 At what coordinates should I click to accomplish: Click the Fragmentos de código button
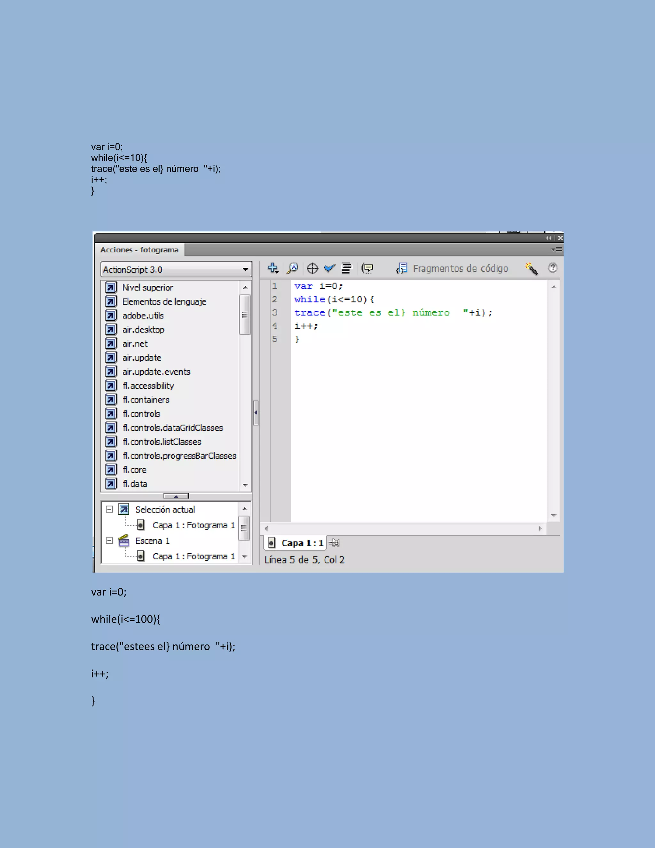[453, 268]
